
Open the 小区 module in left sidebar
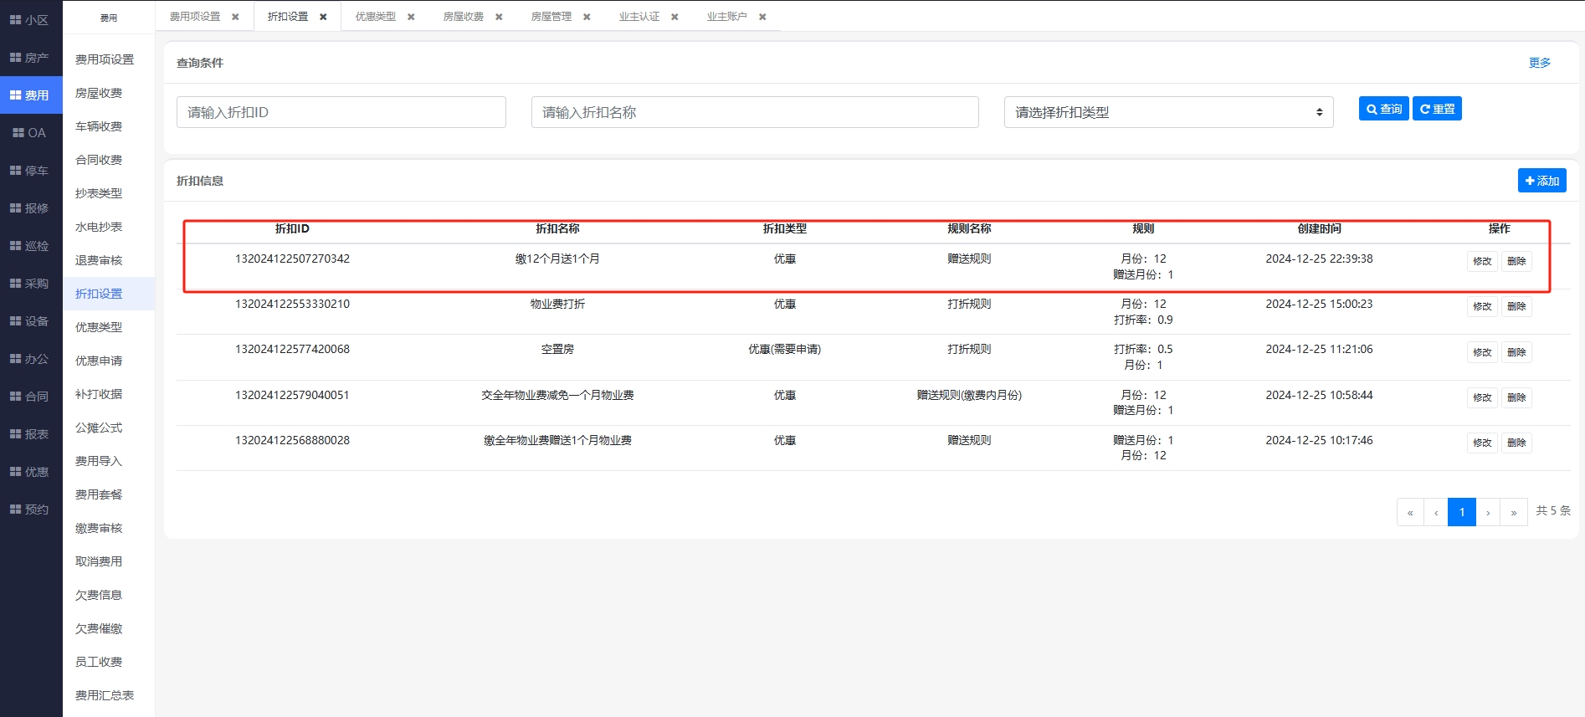coord(30,20)
